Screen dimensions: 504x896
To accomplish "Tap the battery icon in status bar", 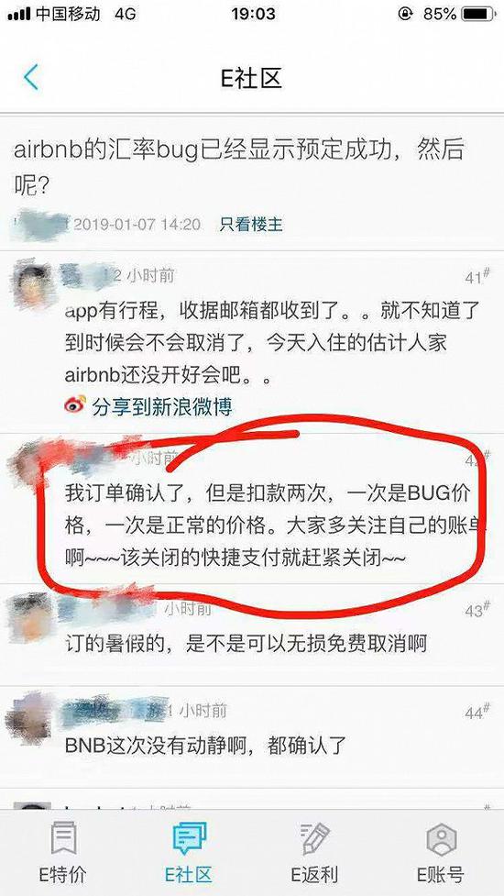I will tap(479, 14).
